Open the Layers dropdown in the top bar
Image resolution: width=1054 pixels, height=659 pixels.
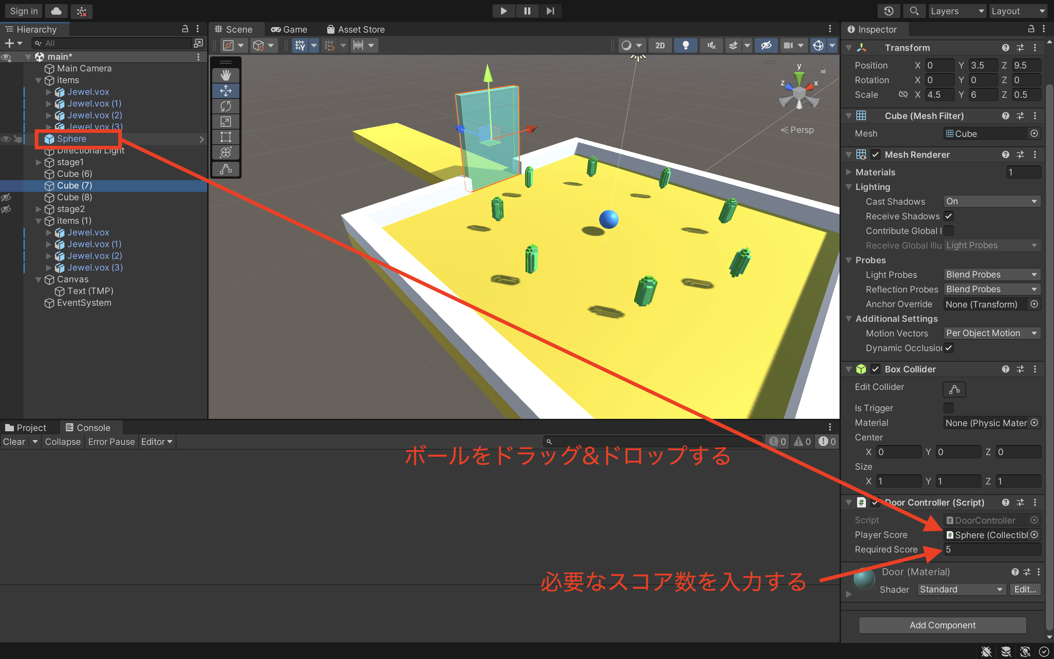957,11
